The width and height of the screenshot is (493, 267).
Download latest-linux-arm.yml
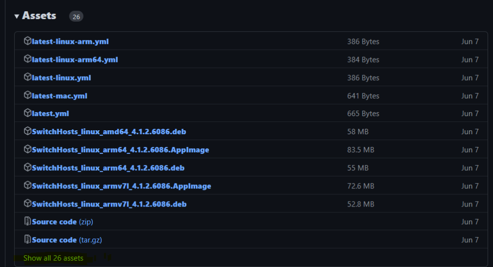point(70,41)
